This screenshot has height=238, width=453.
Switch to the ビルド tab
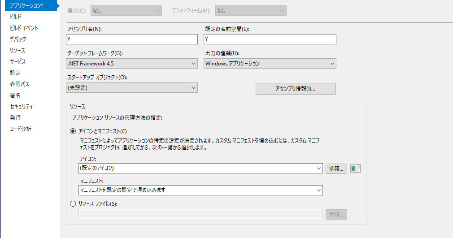[16, 17]
